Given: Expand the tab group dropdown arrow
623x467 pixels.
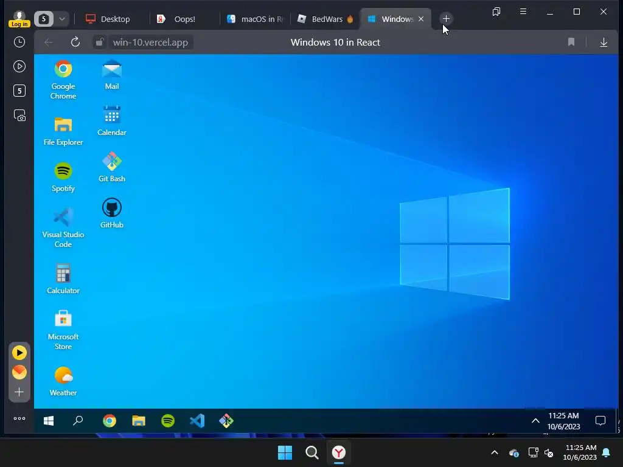Looking at the screenshot, I should tap(62, 19).
